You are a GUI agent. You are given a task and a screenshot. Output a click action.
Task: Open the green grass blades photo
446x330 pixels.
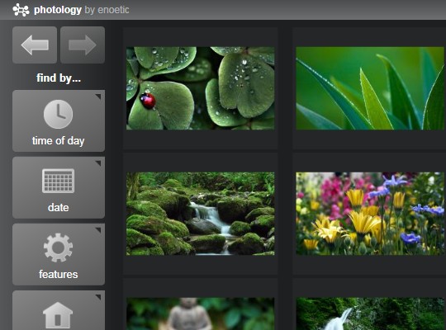(x=370, y=88)
